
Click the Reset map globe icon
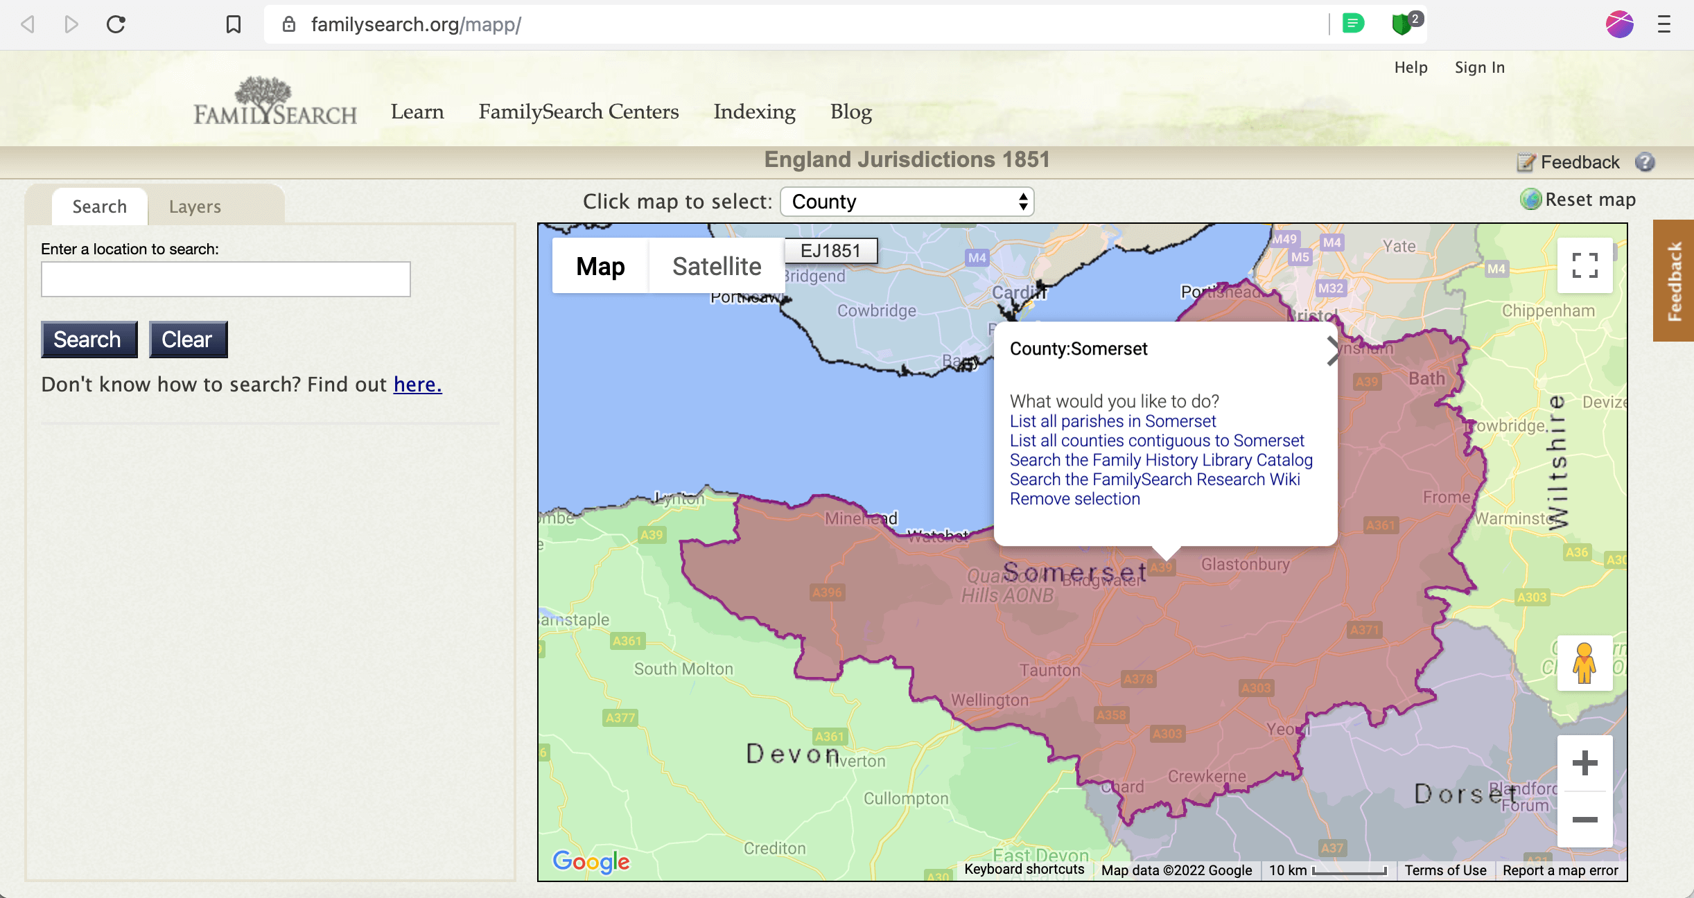tap(1530, 200)
